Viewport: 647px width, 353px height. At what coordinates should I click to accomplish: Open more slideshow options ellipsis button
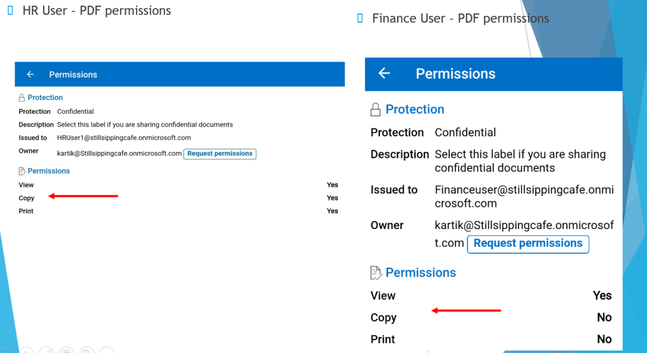tap(107, 350)
